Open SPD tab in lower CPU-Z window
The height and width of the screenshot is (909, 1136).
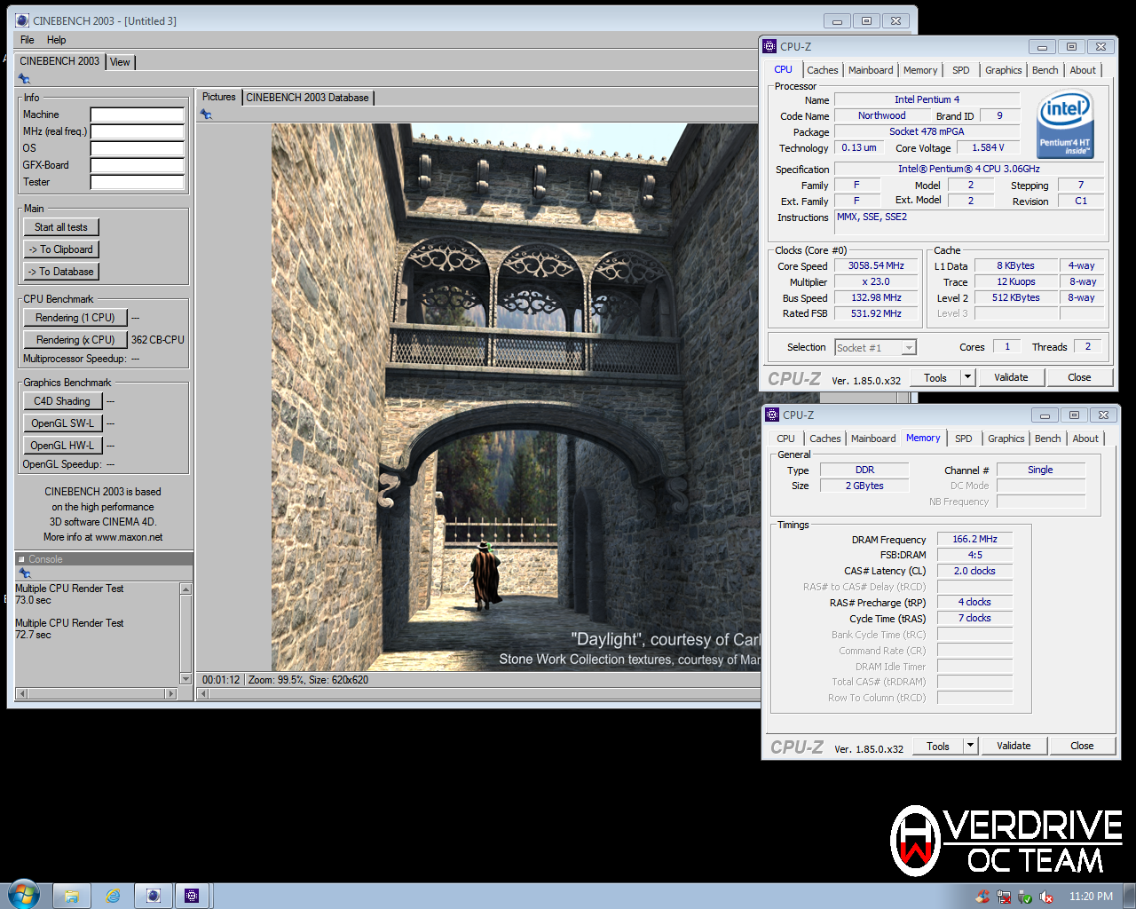[x=964, y=439]
